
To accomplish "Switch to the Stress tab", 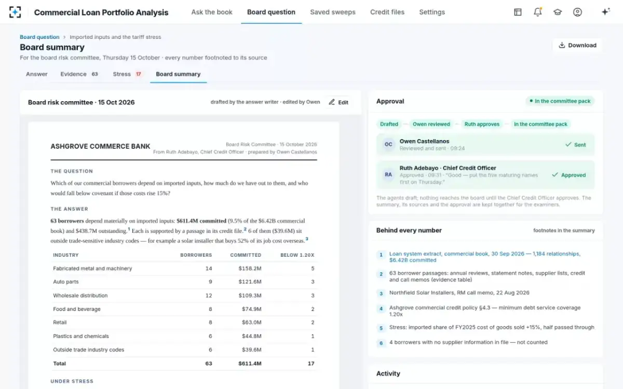I will point(127,74).
